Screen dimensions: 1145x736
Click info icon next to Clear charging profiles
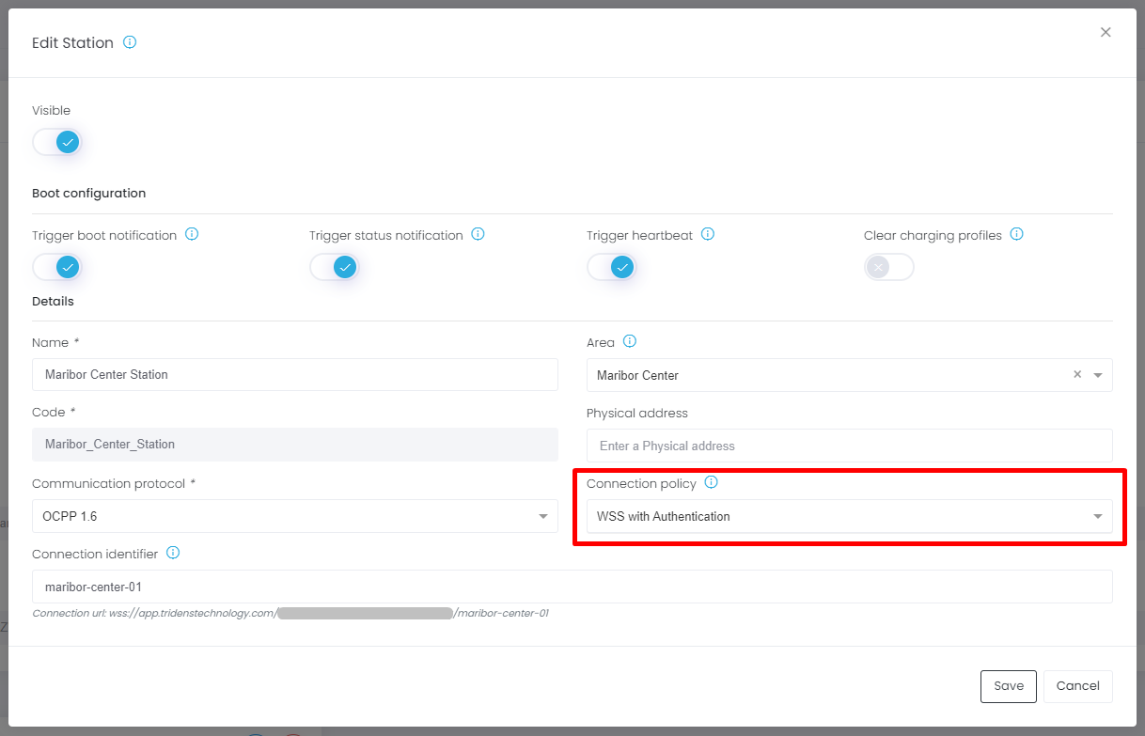pos(1016,234)
